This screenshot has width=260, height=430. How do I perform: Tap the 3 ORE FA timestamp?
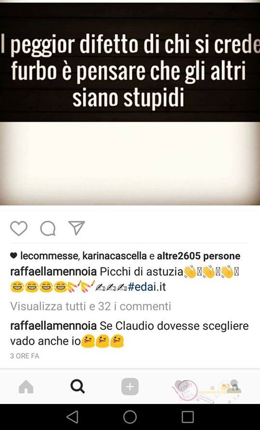pyautogui.click(x=25, y=356)
